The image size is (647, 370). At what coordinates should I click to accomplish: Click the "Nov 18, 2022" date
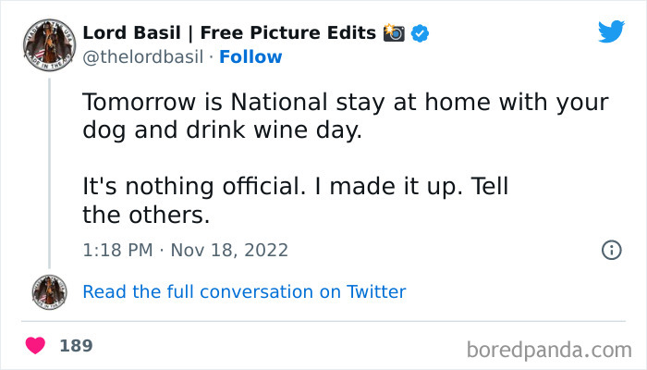(231, 250)
